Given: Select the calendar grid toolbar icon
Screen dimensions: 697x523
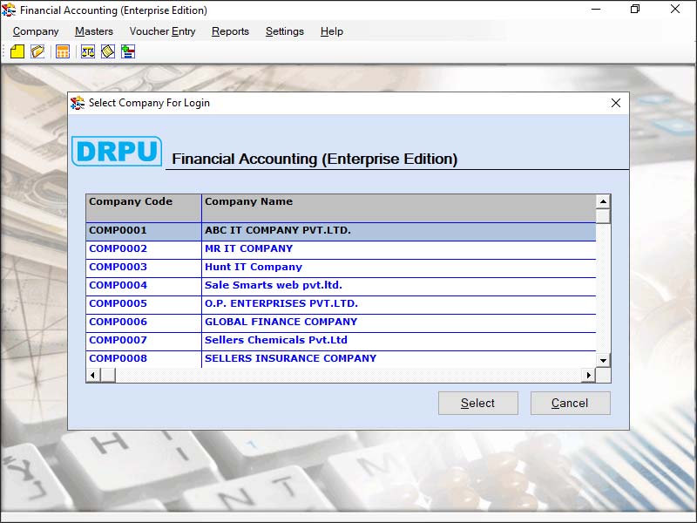Looking at the screenshot, I should point(62,51).
